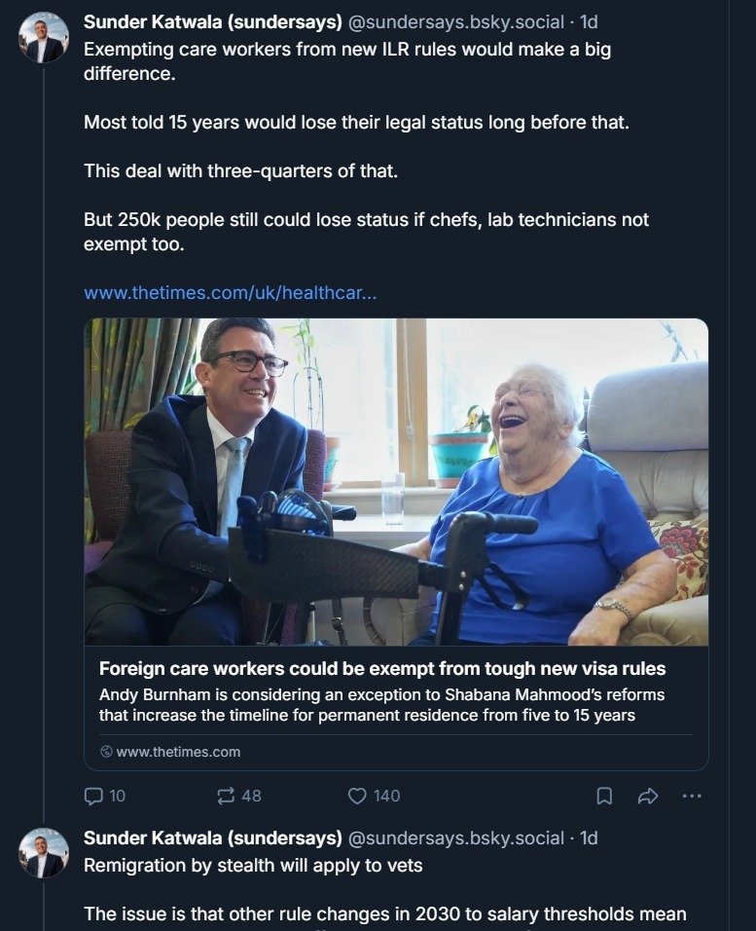Bookmark the care workers post

604,796
